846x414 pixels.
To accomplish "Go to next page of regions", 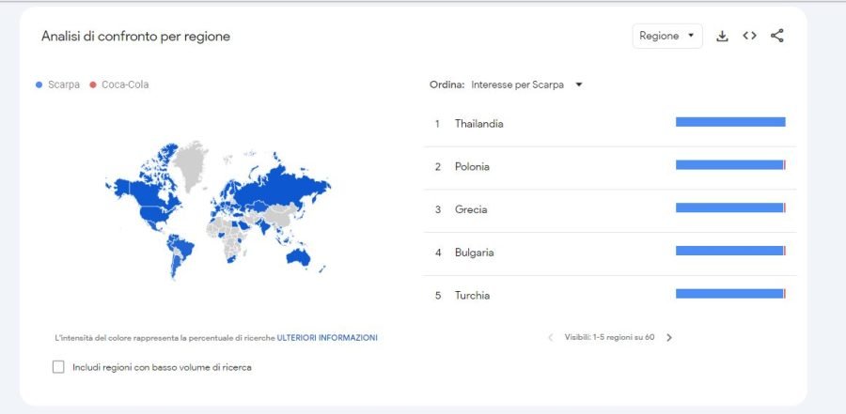I will click(x=669, y=337).
